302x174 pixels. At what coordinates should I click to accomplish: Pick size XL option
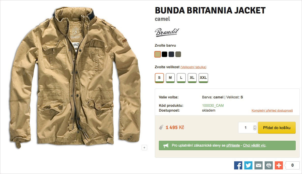click(192, 78)
